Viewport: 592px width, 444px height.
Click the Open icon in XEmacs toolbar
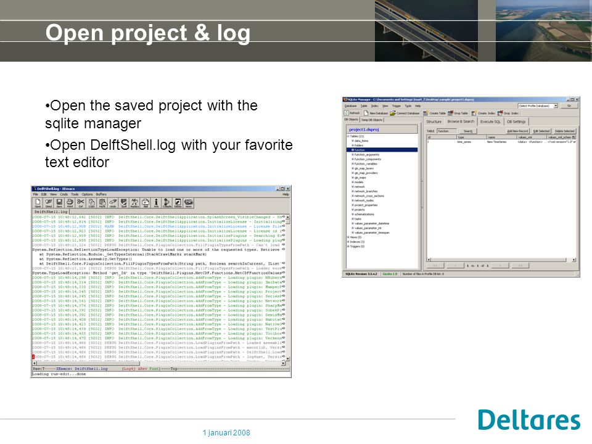pos(38,203)
